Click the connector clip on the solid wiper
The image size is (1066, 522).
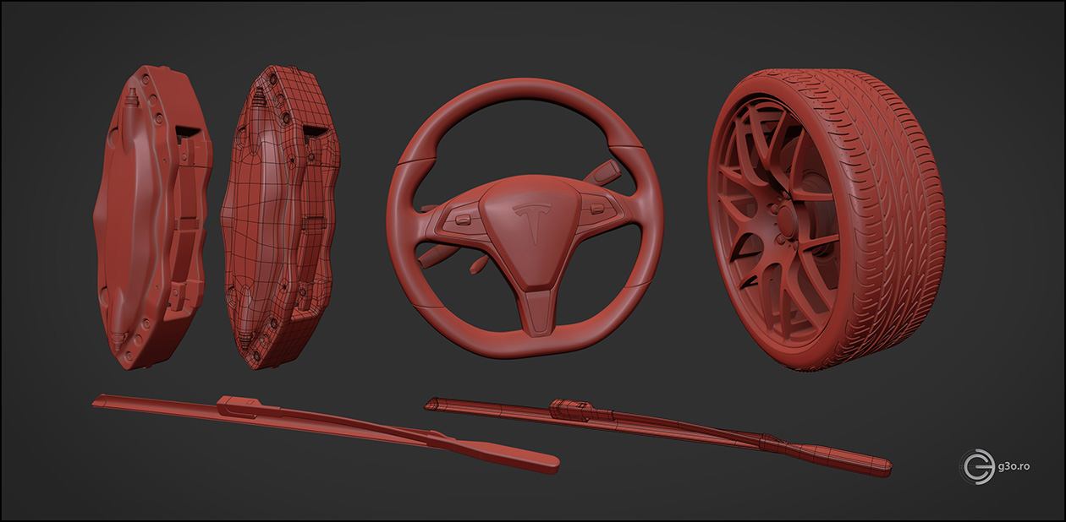[x=241, y=405]
